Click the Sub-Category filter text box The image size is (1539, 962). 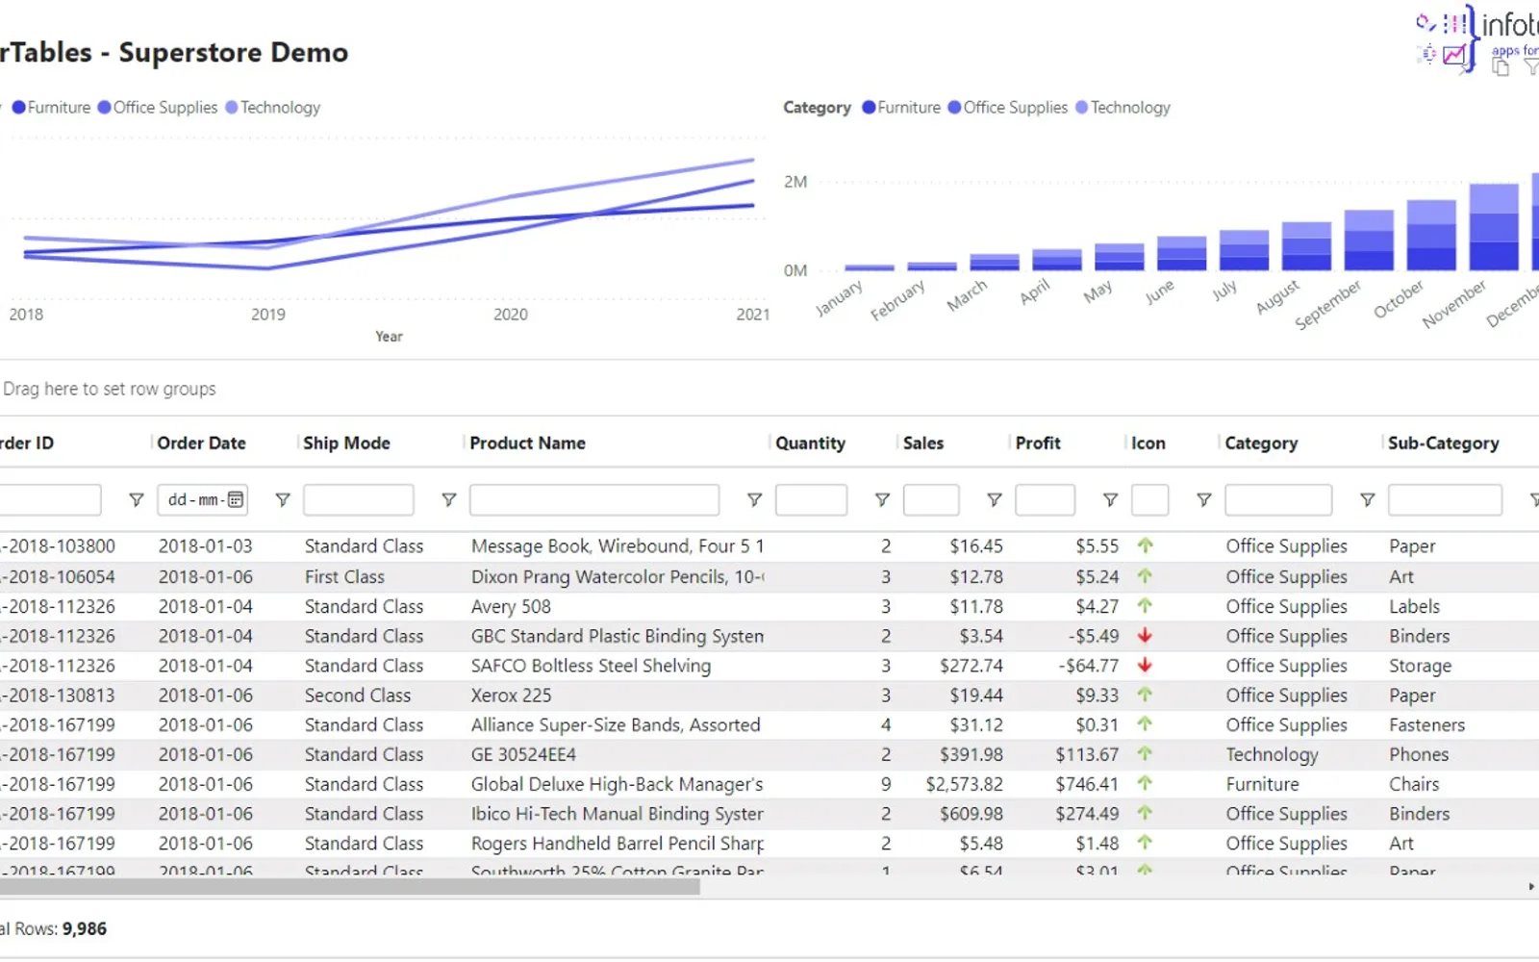click(1445, 499)
